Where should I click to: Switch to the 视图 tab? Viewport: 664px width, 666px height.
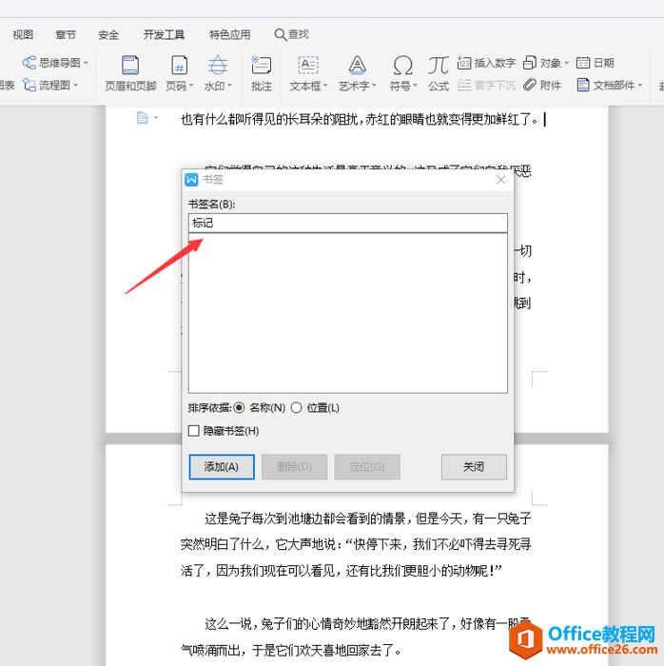point(23,34)
